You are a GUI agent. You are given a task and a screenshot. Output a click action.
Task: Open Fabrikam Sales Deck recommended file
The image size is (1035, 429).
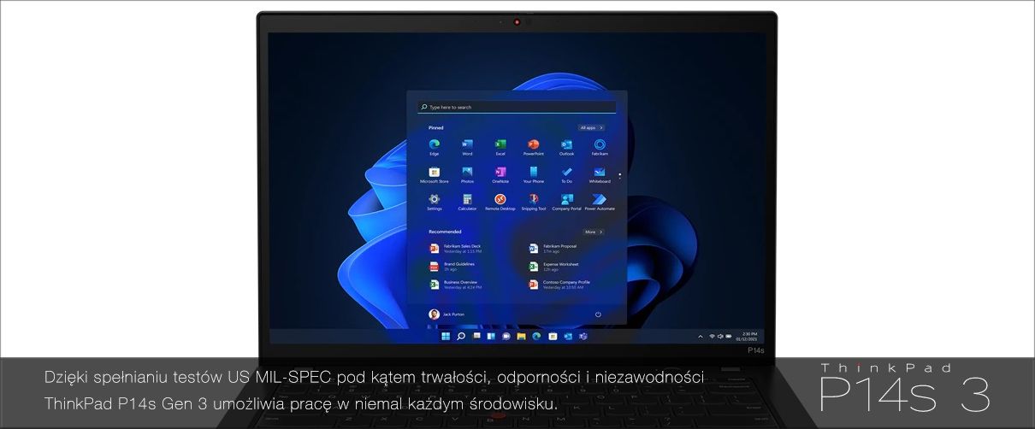tap(456, 249)
